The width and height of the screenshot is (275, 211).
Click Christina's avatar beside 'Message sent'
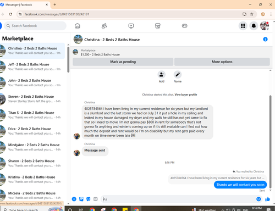76,153
